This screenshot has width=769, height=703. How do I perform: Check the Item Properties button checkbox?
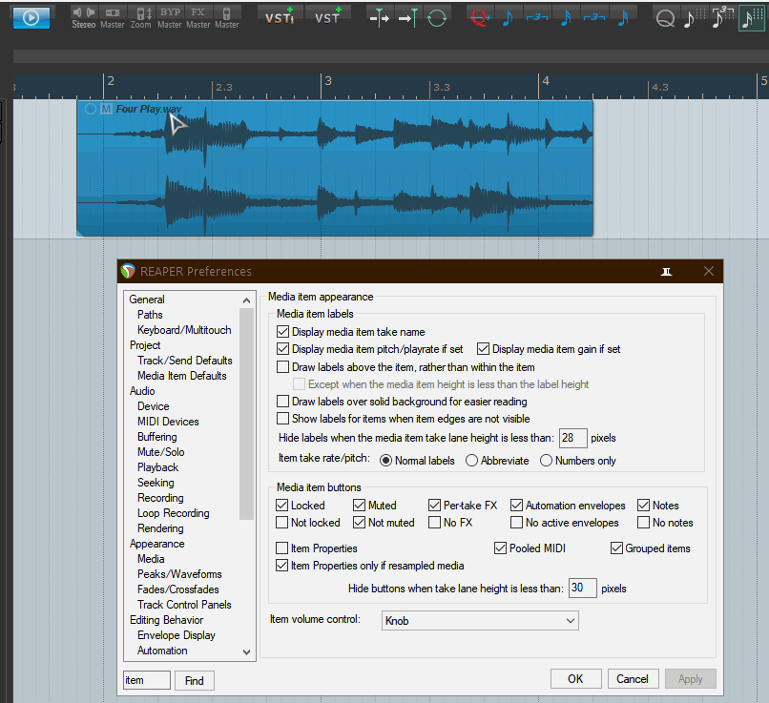[282, 548]
